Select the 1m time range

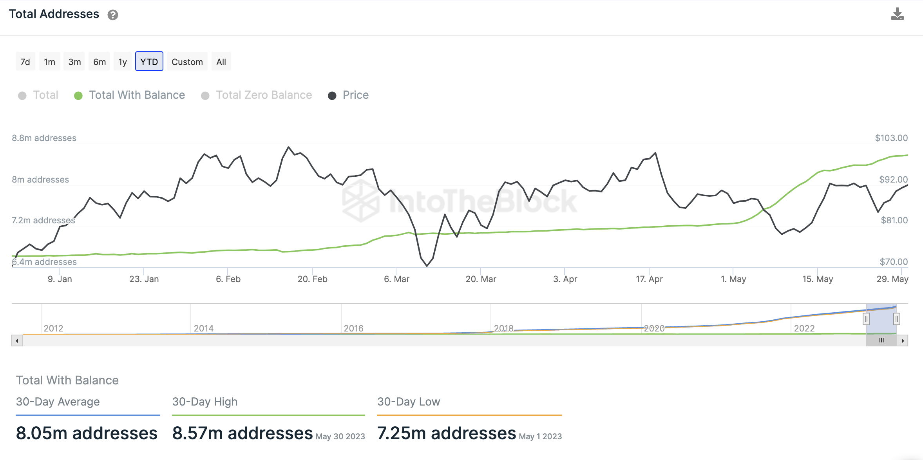coord(50,62)
